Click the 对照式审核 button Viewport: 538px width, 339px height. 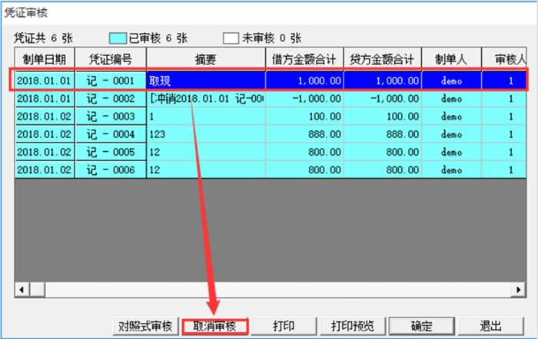(x=145, y=326)
